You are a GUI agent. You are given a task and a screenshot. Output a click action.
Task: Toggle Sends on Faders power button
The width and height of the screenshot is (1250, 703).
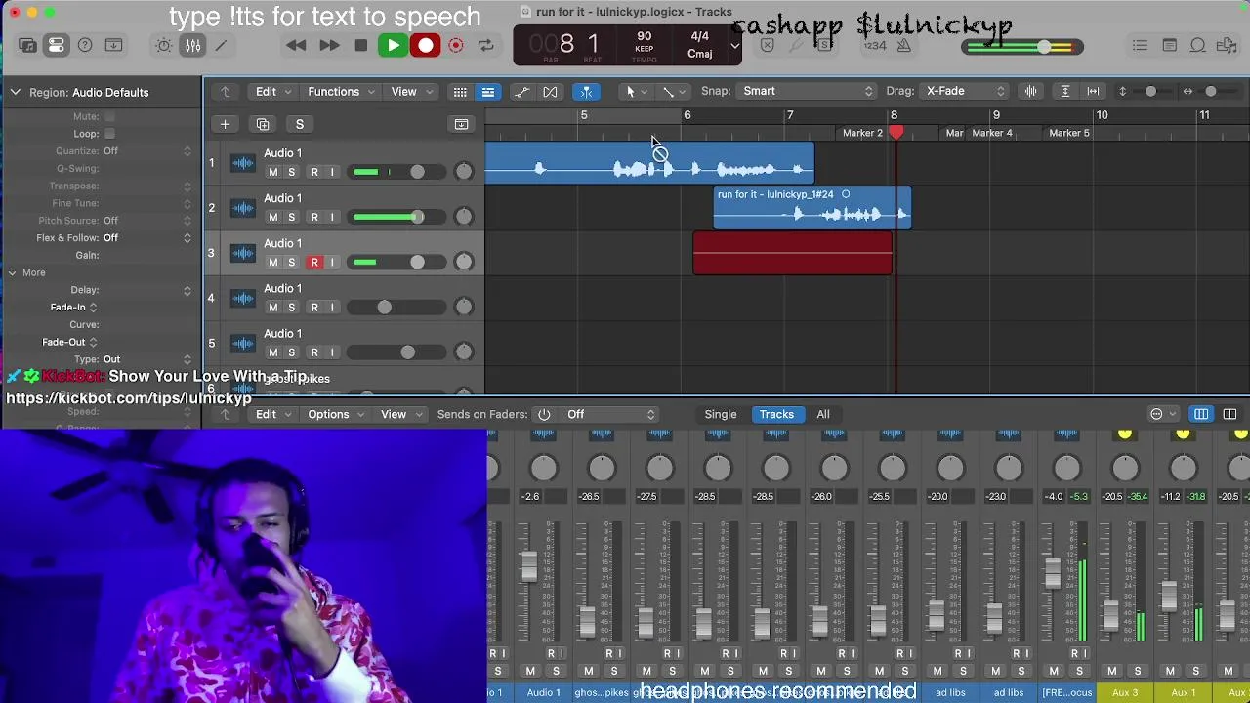(544, 414)
